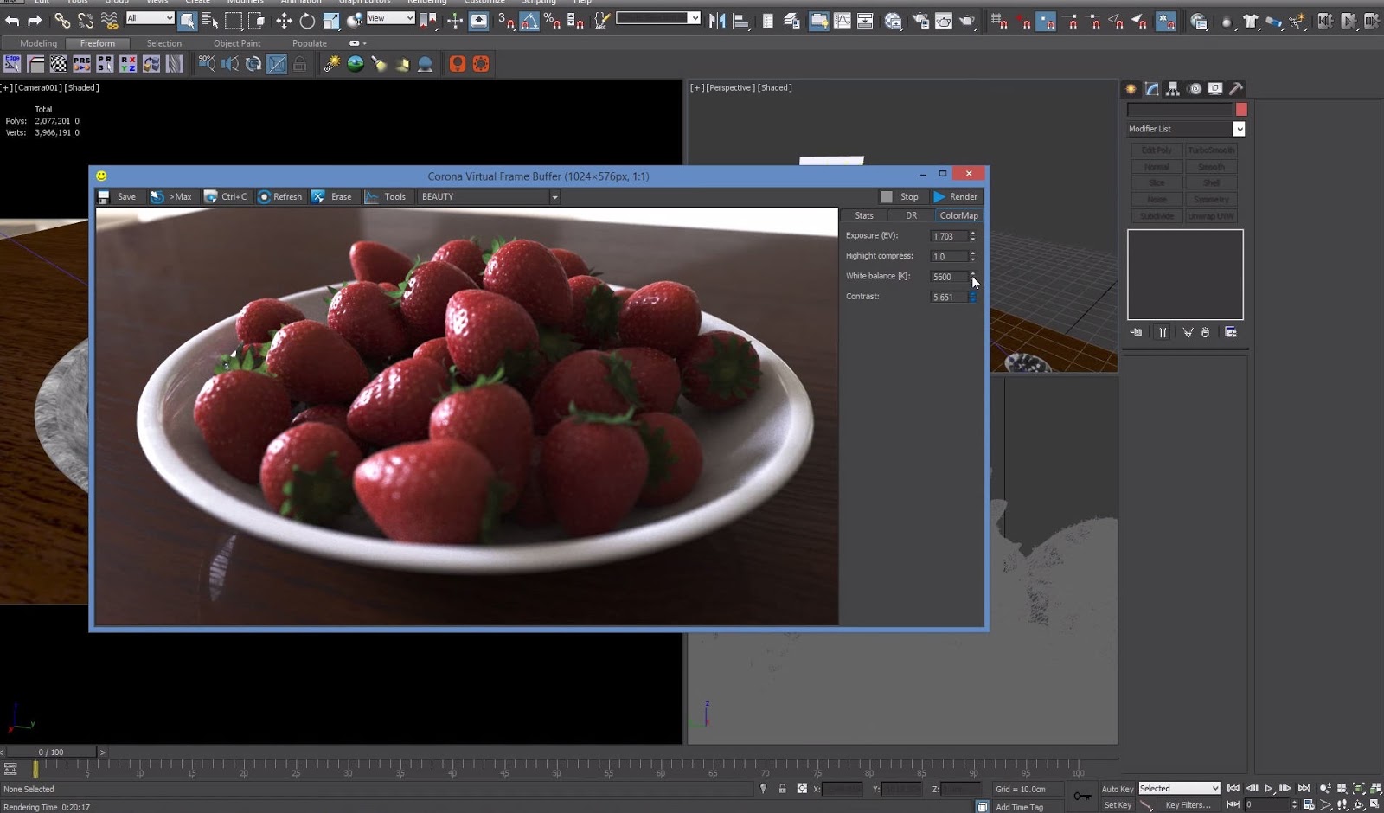Adjust the Contrast spinner arrows
The height and width of the screenshot is (813, 1384).
click(973, 298)
